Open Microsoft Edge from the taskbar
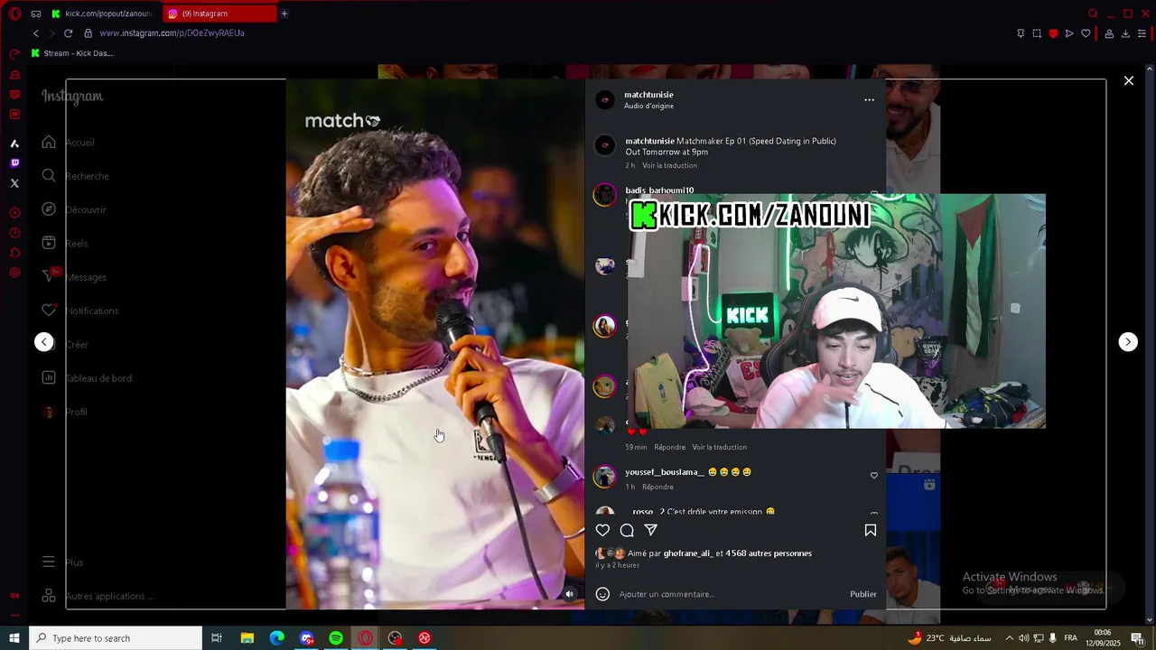This screenshot has height=650, width=1156. pos(276,638)
